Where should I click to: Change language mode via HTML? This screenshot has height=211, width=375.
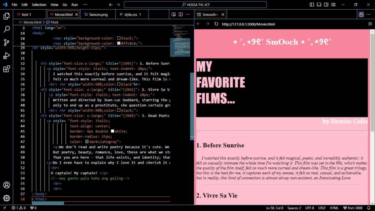(x=334, y=208)
